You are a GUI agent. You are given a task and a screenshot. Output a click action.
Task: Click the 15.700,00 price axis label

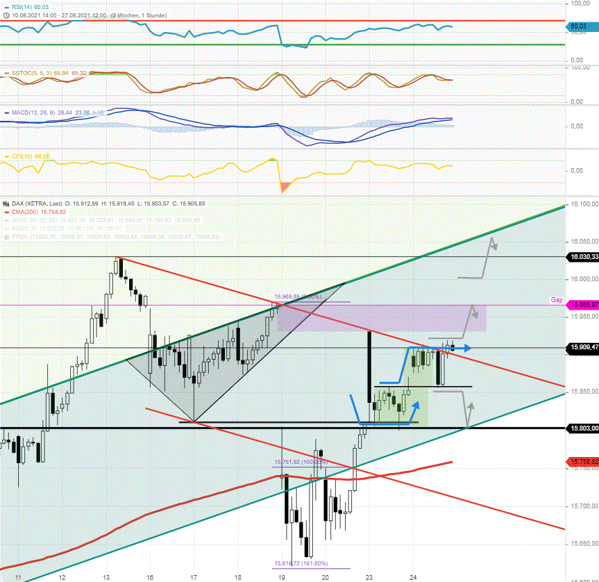pos(584,506)
